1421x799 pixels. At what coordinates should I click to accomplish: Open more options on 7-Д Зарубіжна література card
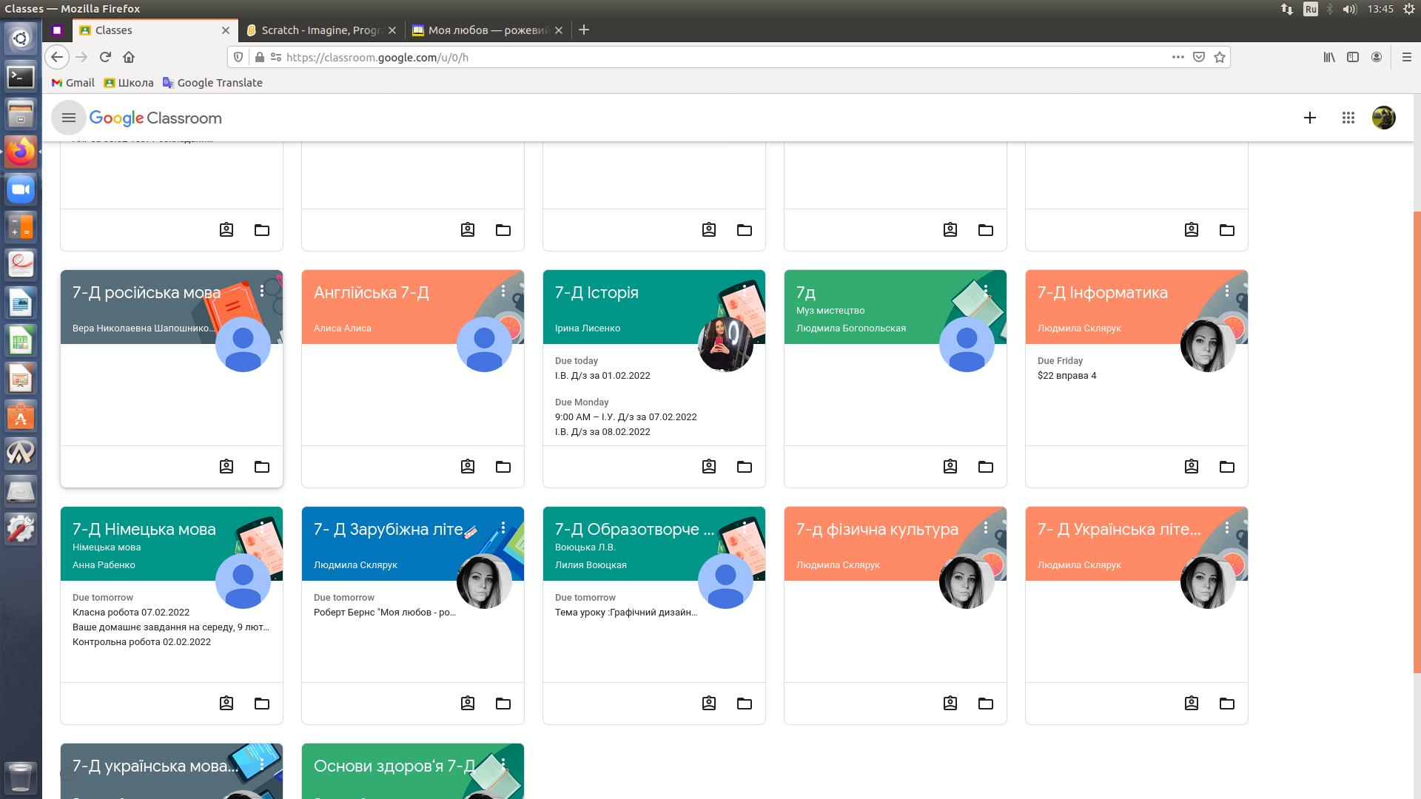(x=503, y=528)
